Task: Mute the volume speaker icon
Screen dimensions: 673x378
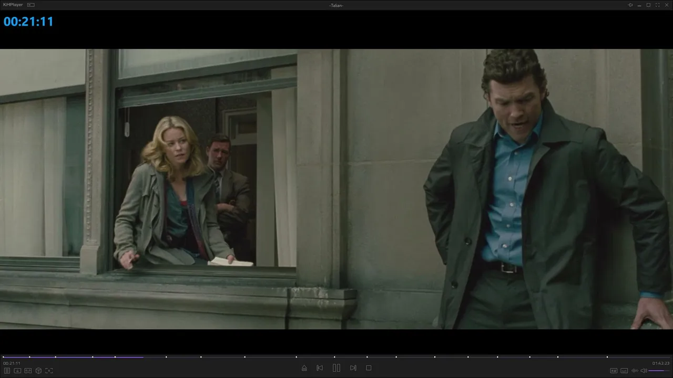Action: click(x=644, y=371)
